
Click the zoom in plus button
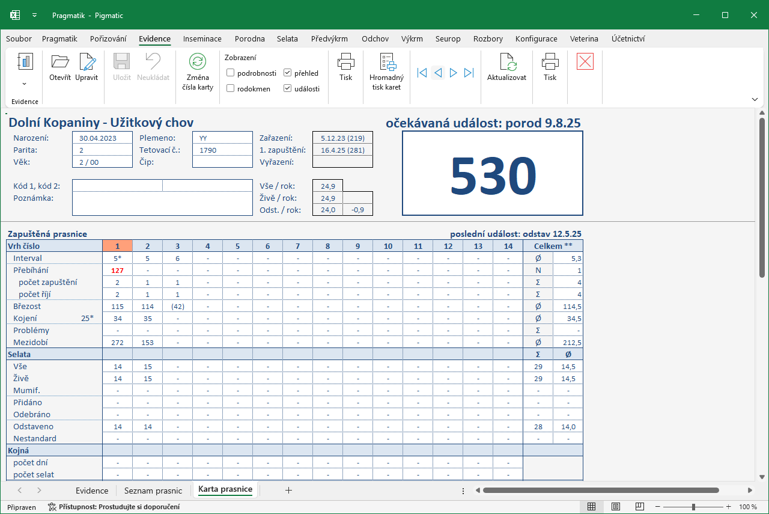point(728,507)
